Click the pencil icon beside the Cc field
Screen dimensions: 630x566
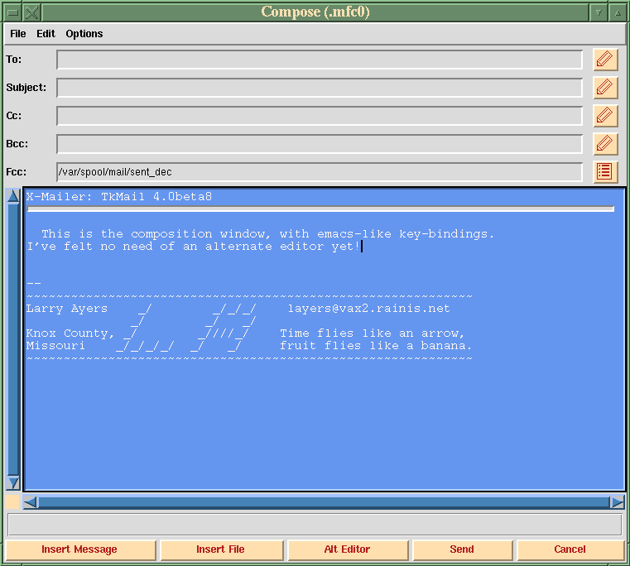[x=605, y=116]
